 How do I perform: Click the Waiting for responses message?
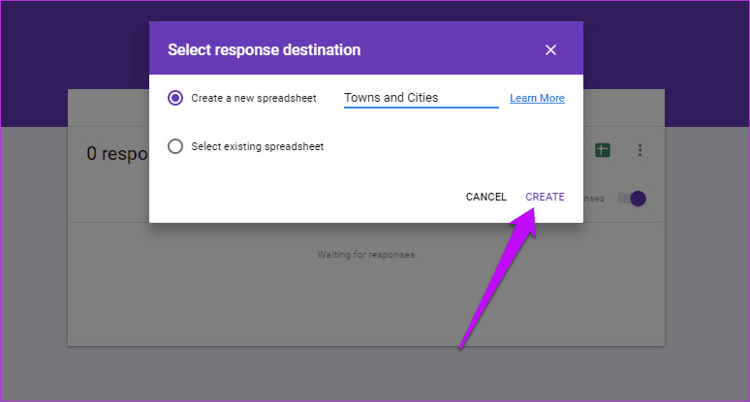(366, 255)
